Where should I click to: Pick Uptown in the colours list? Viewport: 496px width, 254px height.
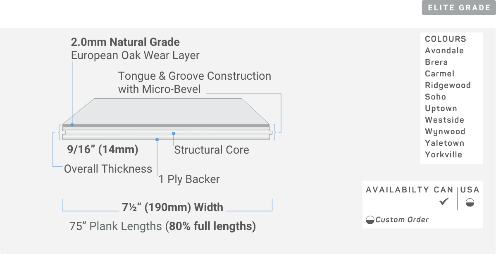tap(441, 108)
